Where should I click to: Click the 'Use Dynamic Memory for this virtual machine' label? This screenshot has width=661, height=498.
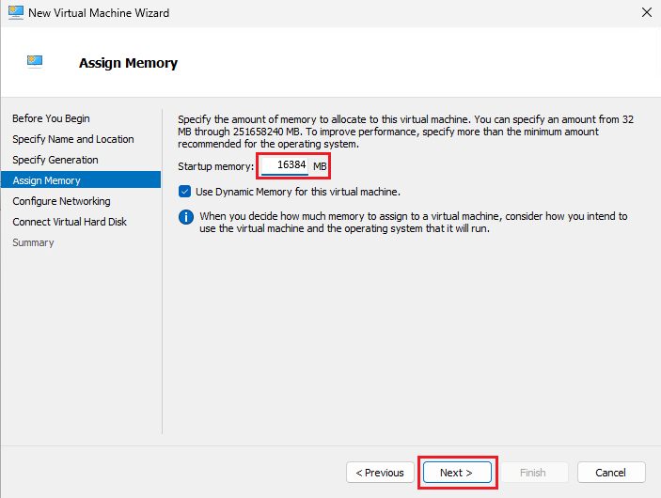click(x=297, y=192)
